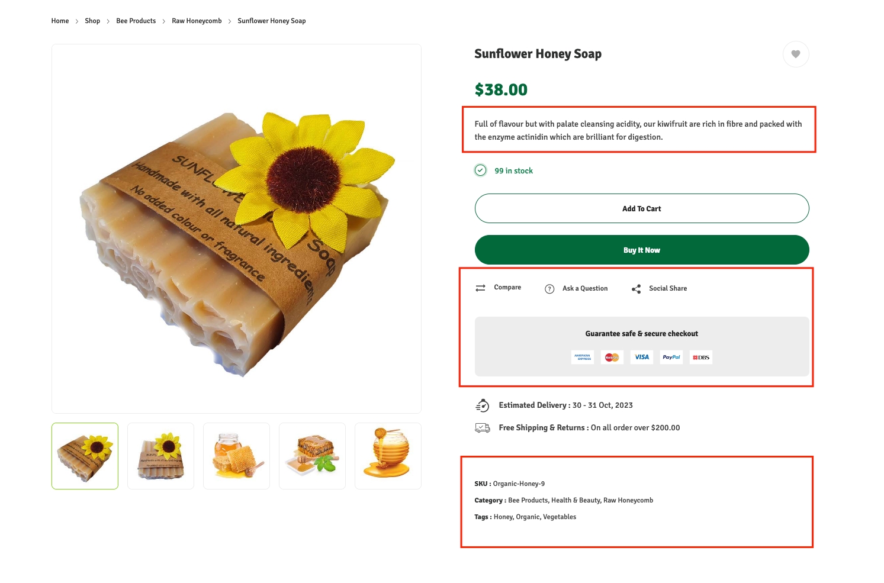Click the American Express payment icon
Image resolution: width=884 pixels, height=583 pixels.
click(582, 357)
